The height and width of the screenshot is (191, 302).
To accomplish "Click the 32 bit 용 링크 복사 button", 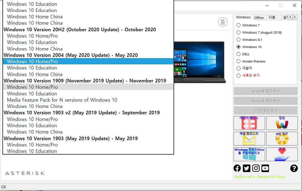I will (265, 91).
